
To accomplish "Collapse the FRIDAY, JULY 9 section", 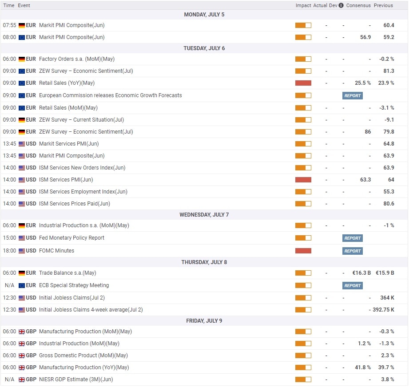I will (x=204, y=320).
